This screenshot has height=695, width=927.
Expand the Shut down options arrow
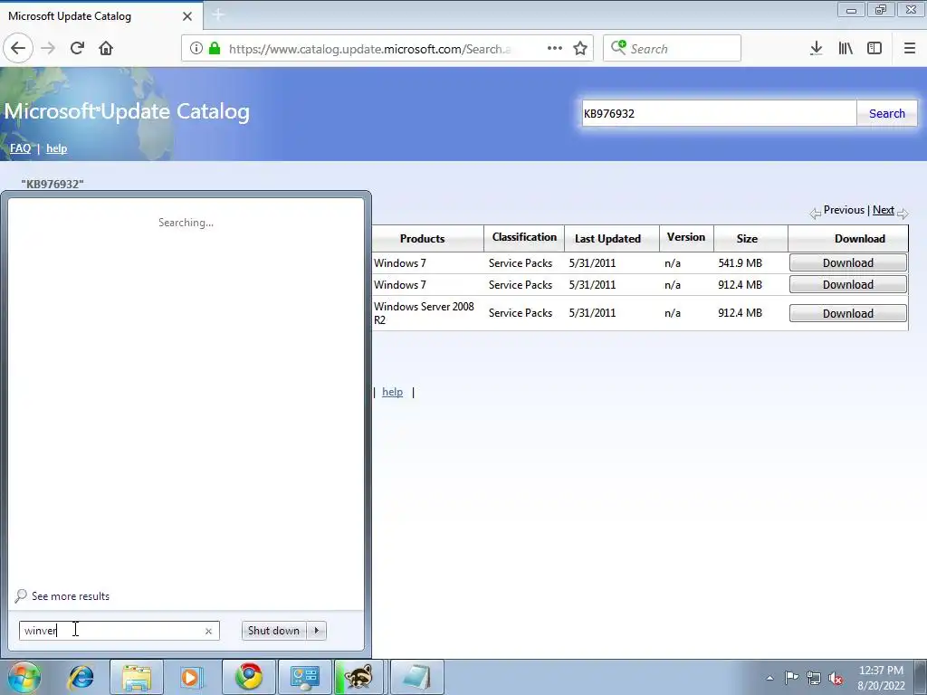[x=316, y=631]
